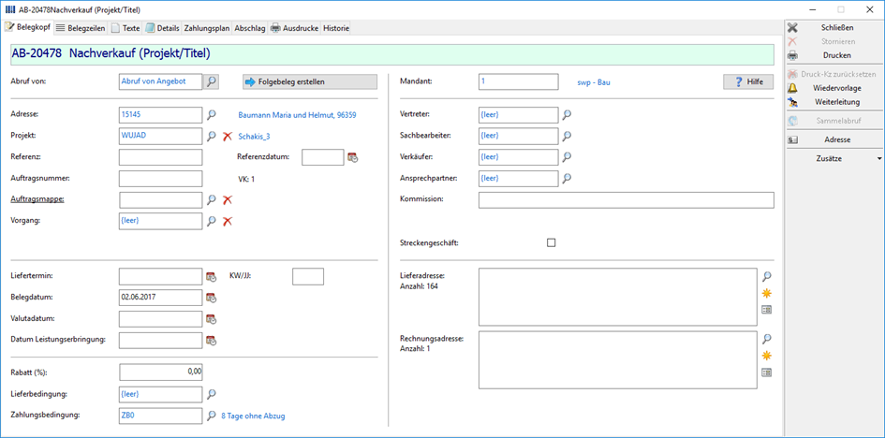Click into the Lieferadresse text area
Screen dimensions: 885x438
pos(617,297)
